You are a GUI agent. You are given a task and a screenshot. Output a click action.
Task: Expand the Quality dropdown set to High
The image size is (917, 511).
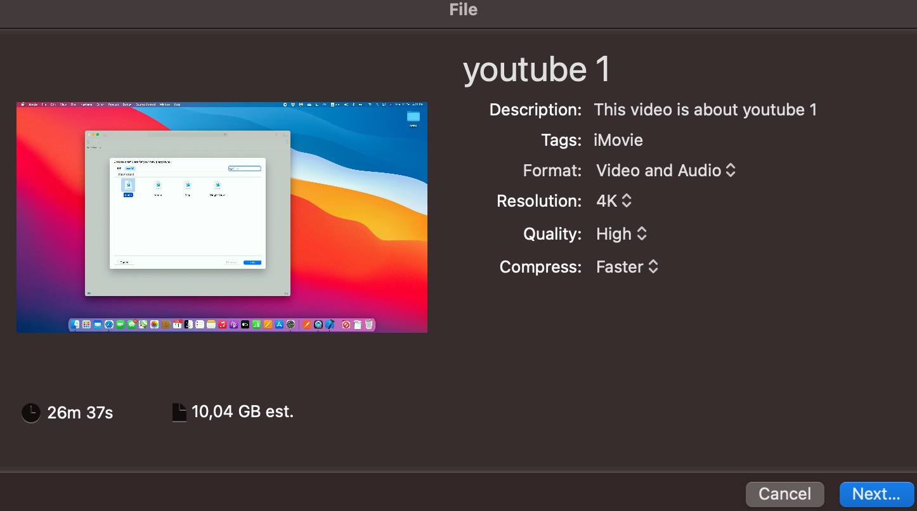coord(621,234)
